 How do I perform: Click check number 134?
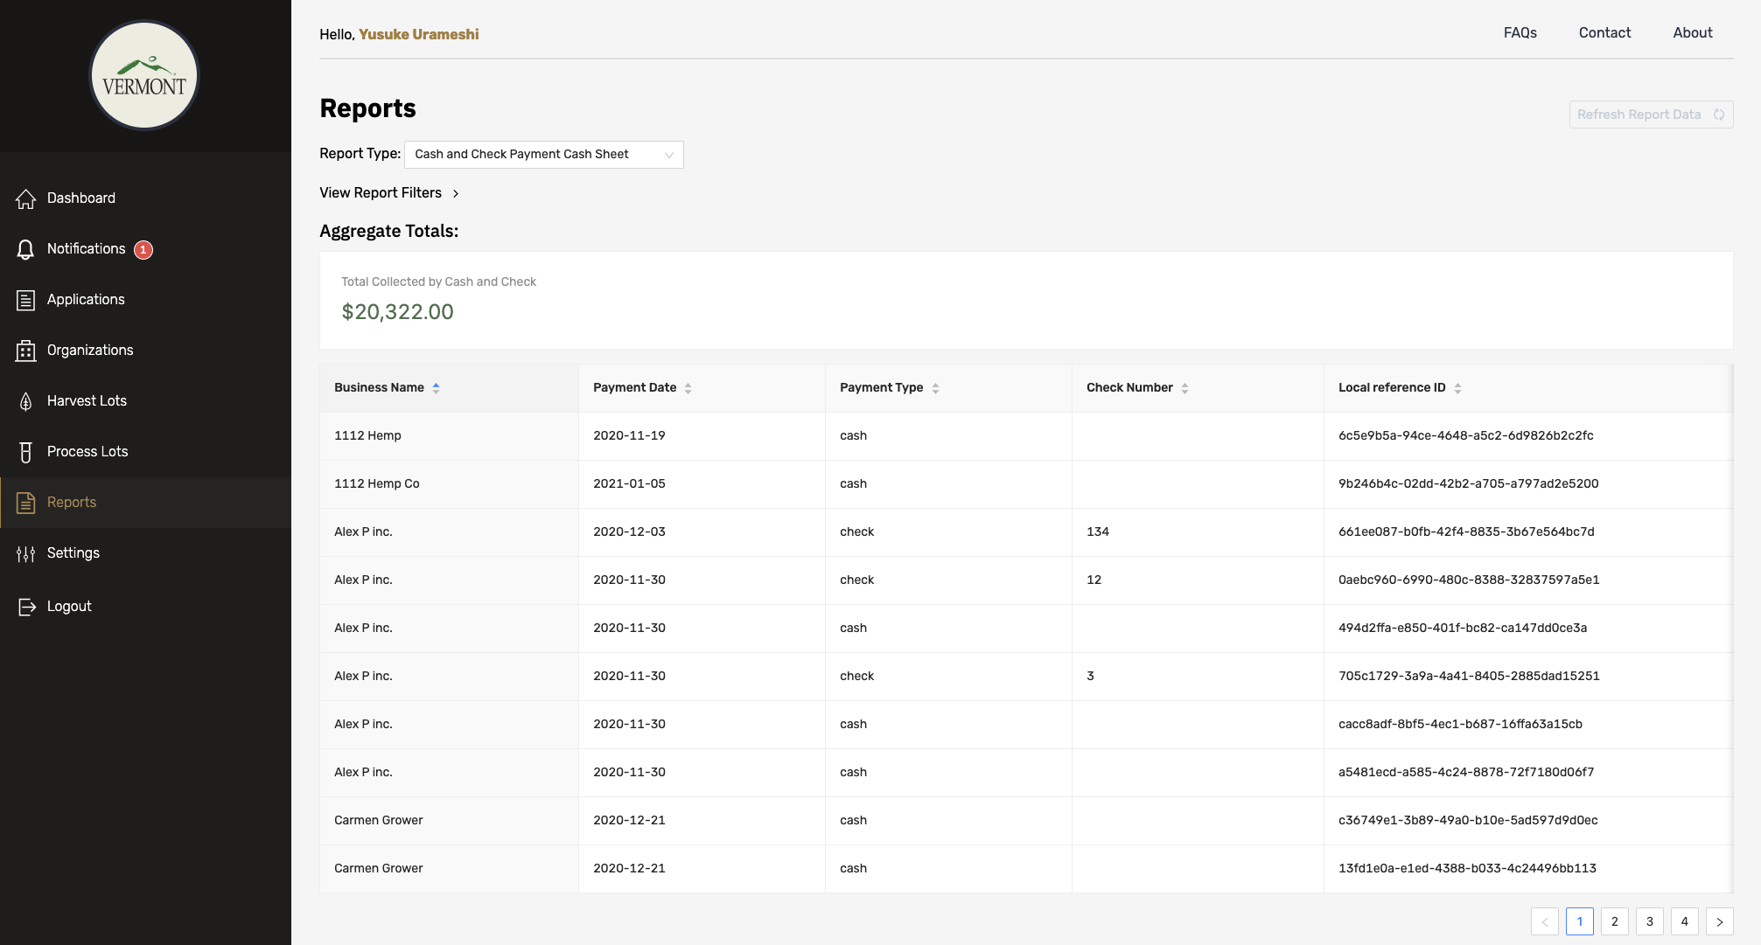(1097, 532)
